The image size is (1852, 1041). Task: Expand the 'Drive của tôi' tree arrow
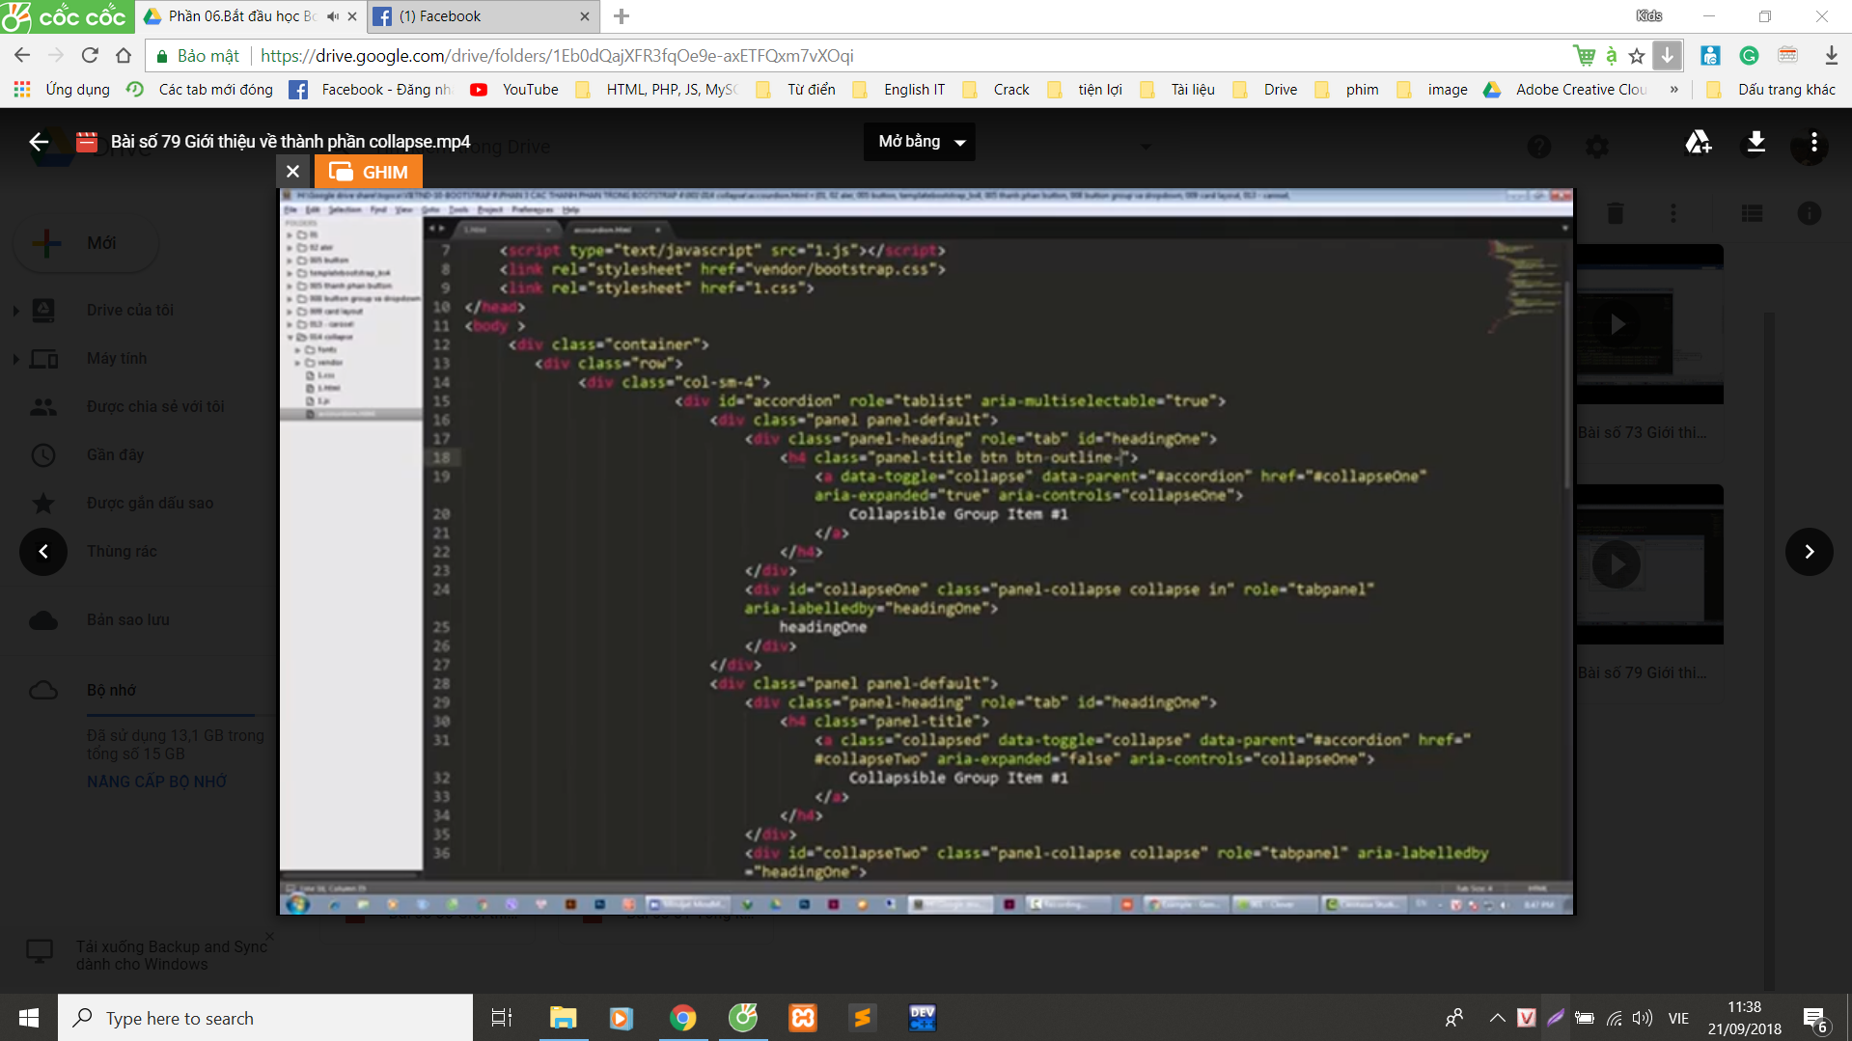click(15, 311)
